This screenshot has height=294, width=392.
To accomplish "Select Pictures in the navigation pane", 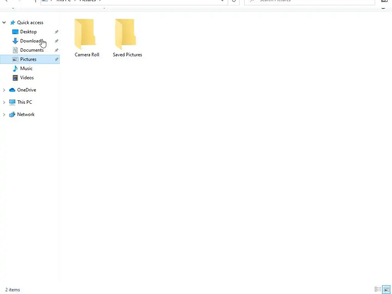I will pyautogui.click(x=28, y=59).
